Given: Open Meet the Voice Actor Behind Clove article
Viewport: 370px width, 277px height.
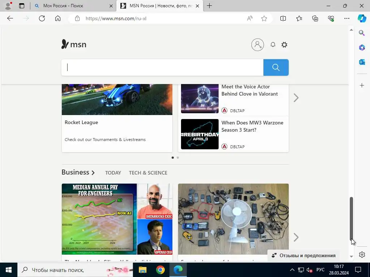Looking at the screenshot, I should pyautogui.click(x=249, y=90).
